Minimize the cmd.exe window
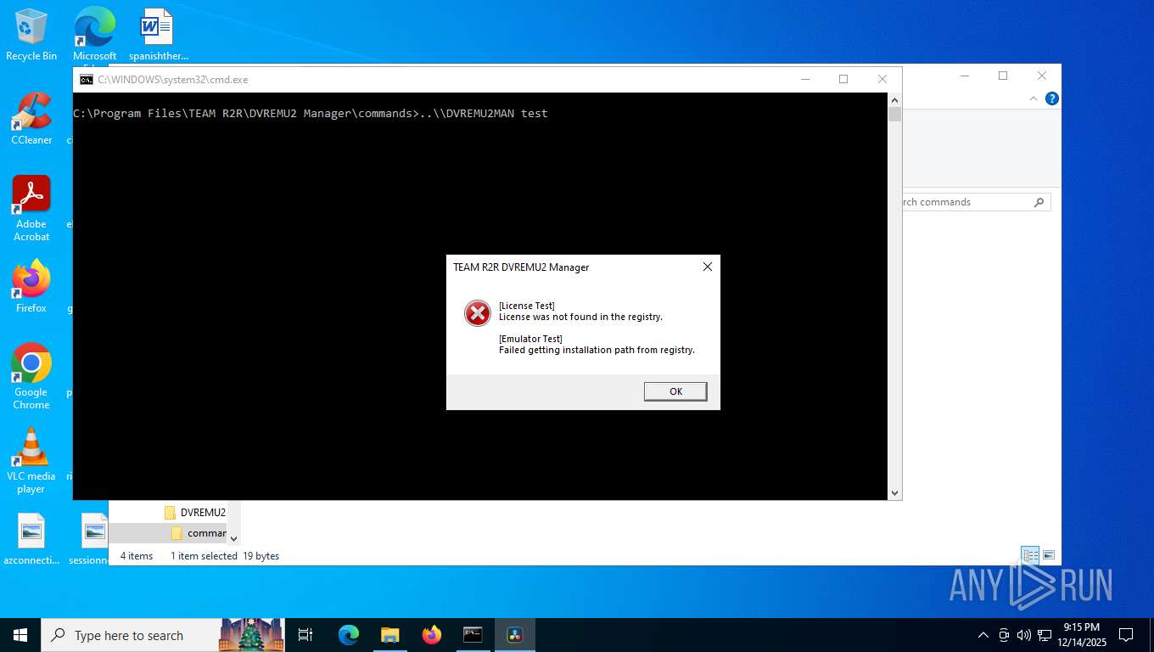Image resolution: width=1154 pixels, height=652 pixels. pyautogui.click(x=804, y=79)
